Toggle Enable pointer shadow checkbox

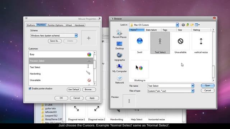[30, 89]
